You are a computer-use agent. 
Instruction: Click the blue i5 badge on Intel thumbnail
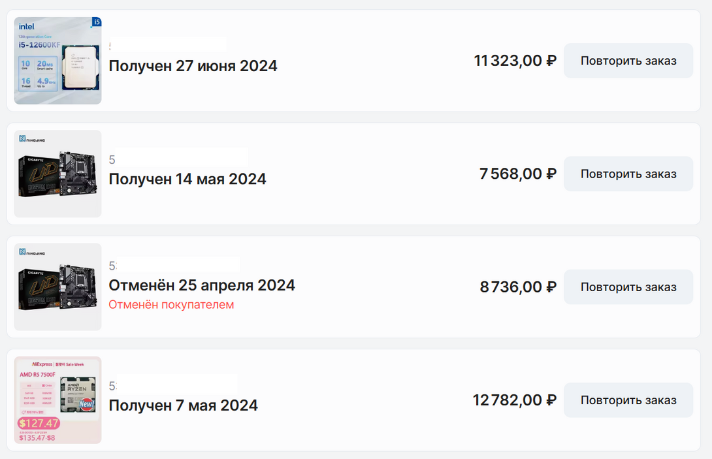[97, 22]
